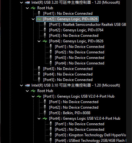Click the plug icon beside Realtek Semiconductor port

[x=45, y=25]
